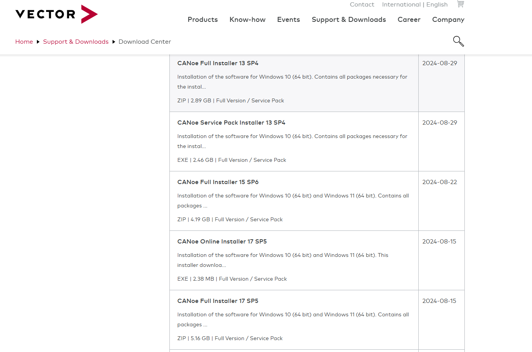The height and width of the screenshot is (352, 532).
Task: Click date 2024-08-22
Action: [440, 182]
